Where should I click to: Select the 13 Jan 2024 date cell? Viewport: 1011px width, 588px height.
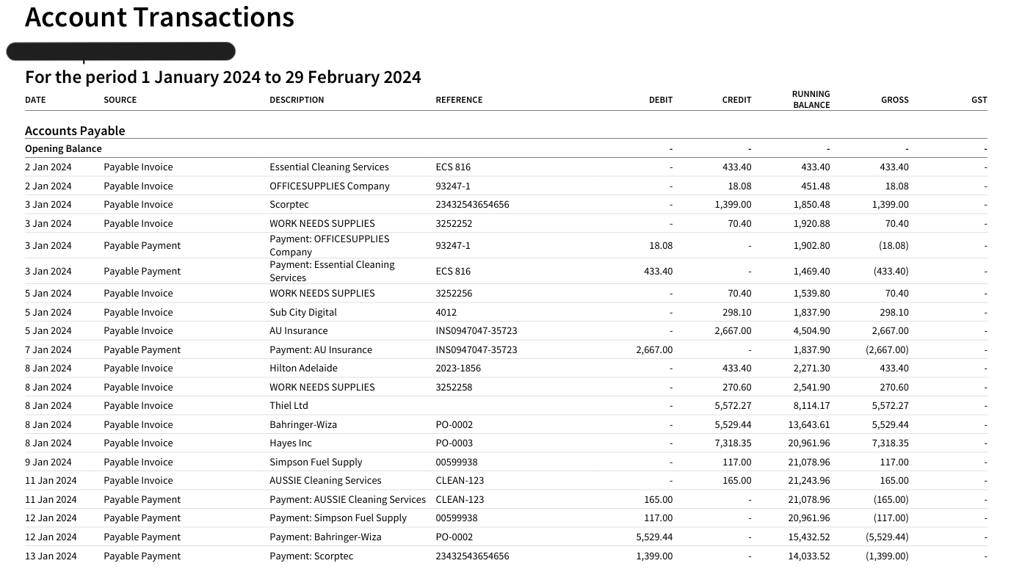pos(51,556)
